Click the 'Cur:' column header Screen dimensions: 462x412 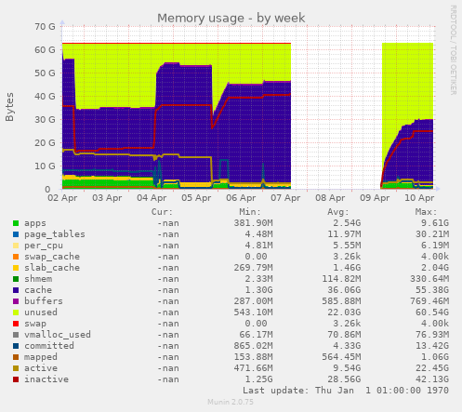tap(162, 212)
